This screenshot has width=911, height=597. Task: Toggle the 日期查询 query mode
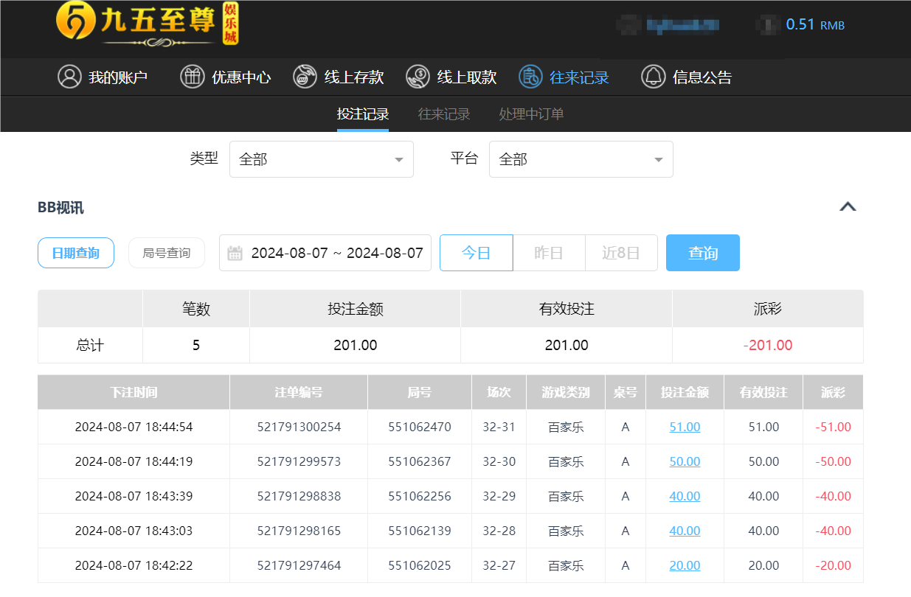click(x=76, y=253)
